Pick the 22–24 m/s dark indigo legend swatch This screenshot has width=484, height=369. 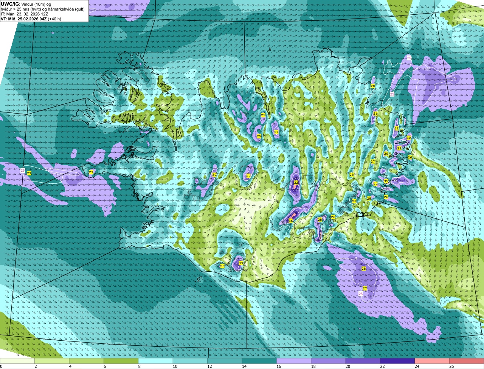(398, 361)
